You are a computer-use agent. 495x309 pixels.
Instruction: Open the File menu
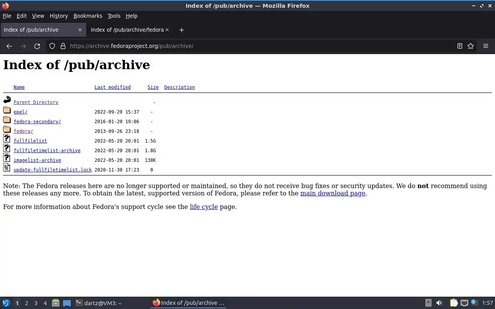[7, 16]
